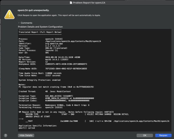174x139 pixels.
Task: Expand the Comments disclosure chevron
Action: (19, 23)
